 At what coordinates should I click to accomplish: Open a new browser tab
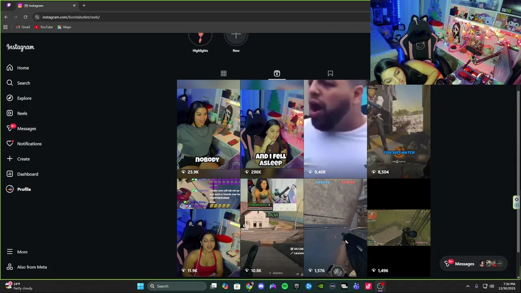[x=84, y=5]
